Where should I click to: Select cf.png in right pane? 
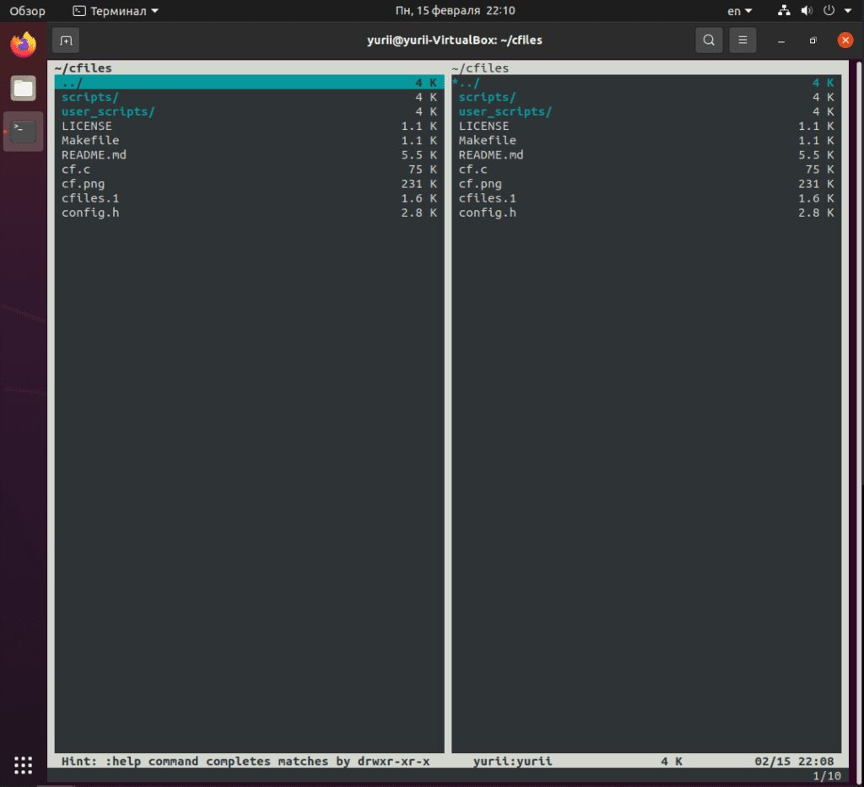pyautogui.click(x=480, y=184)
